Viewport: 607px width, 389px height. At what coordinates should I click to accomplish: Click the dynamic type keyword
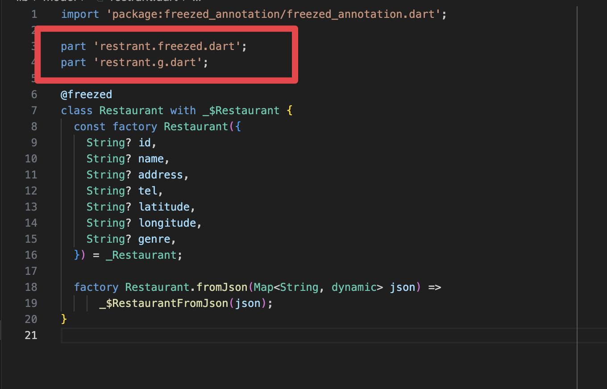[354, 287]
